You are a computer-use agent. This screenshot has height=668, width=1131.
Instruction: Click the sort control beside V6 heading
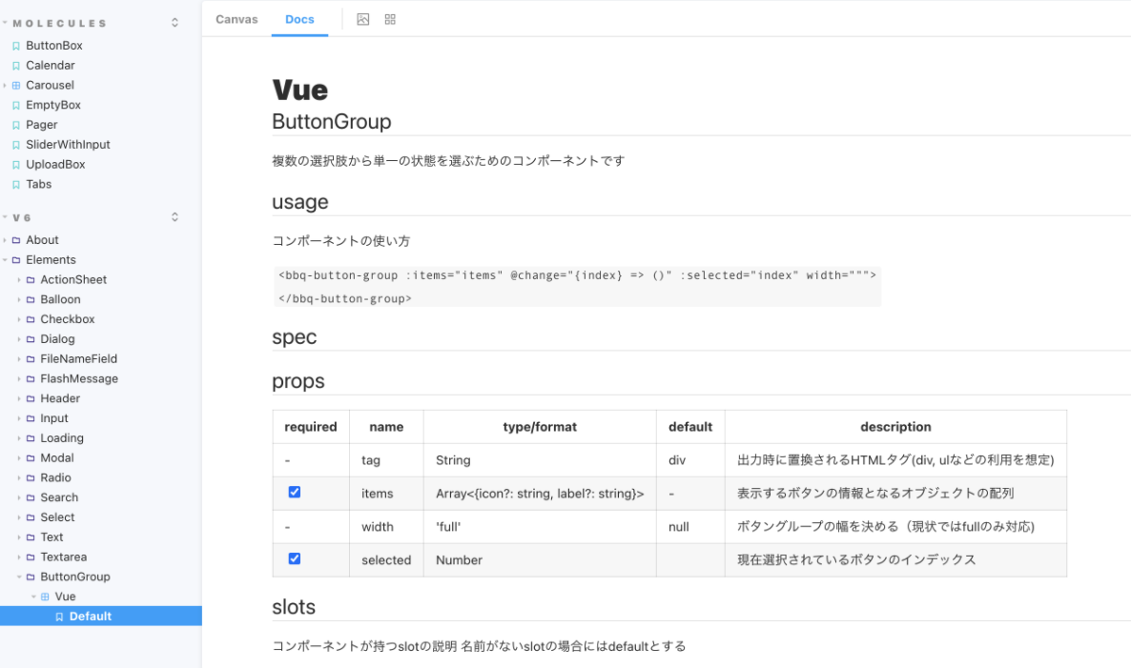[175, 216]
